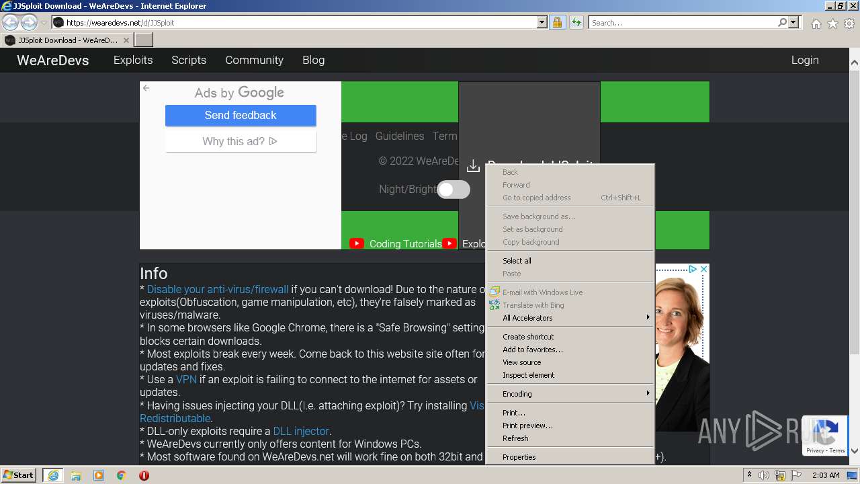Open the Guidelines footer link
Viewport: 860px width, 484px height.
(x=400, y=136)
